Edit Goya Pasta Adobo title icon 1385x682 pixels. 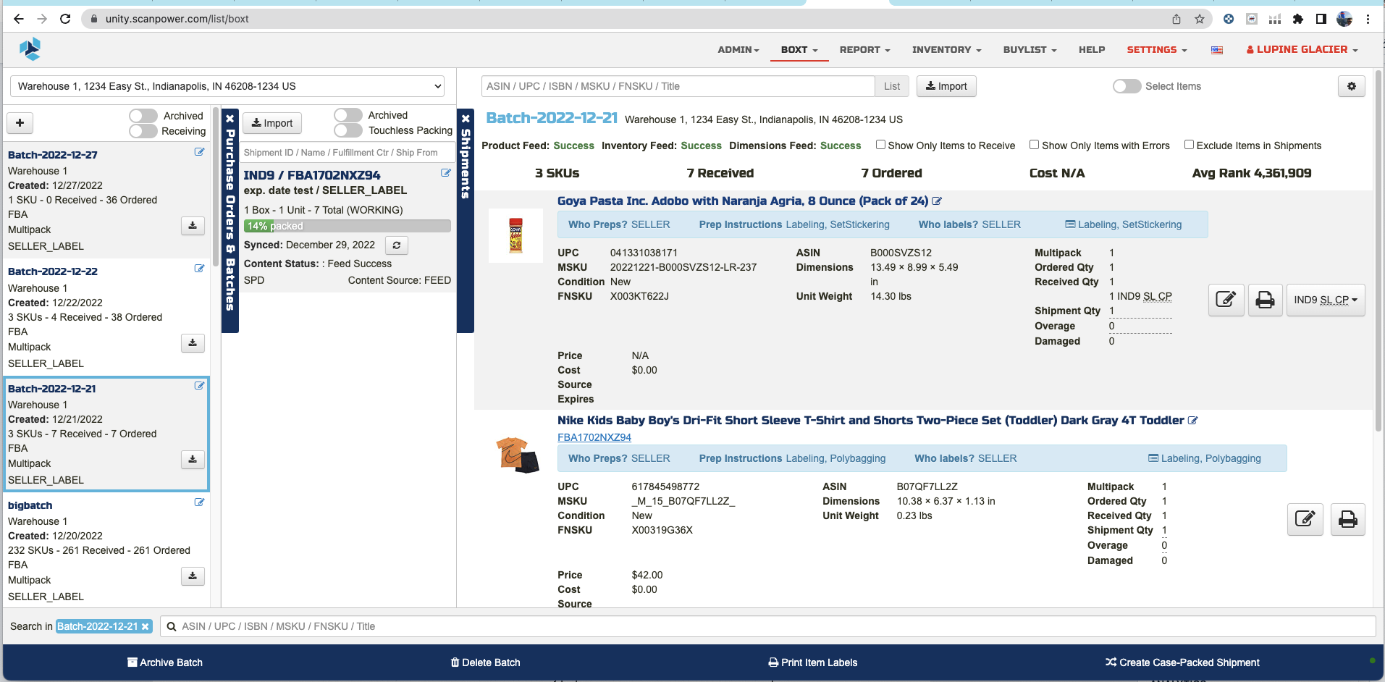point(937,201)
